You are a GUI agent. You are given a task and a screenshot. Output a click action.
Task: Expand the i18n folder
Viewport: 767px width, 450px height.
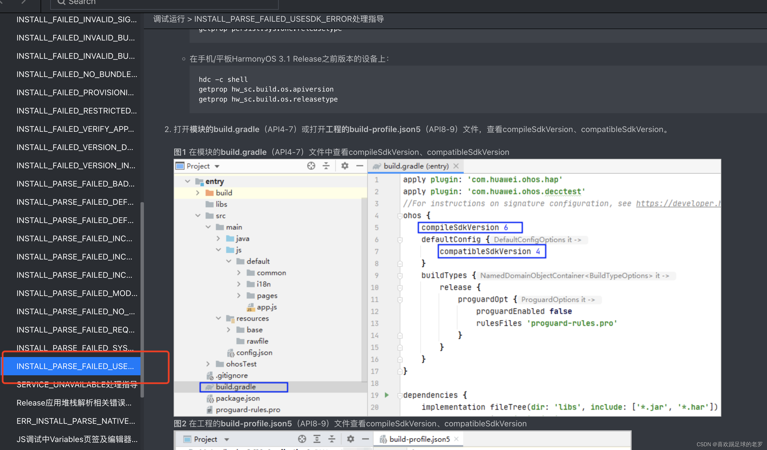239,284
